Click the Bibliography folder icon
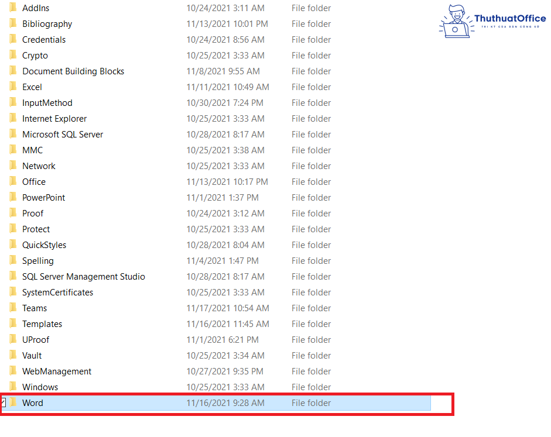The width and height of the screenshot is (551, 437). coord(13,23)
